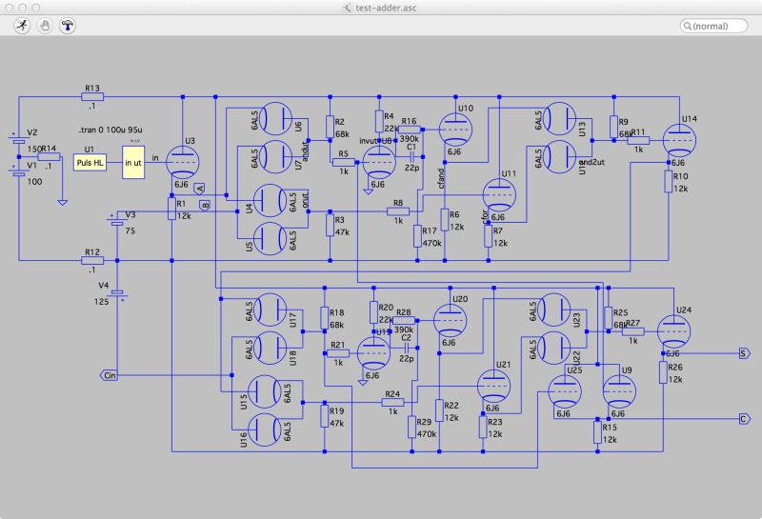
Task: Select the U3 6J6 triode symbol
Action: click(x=183, y=162)
